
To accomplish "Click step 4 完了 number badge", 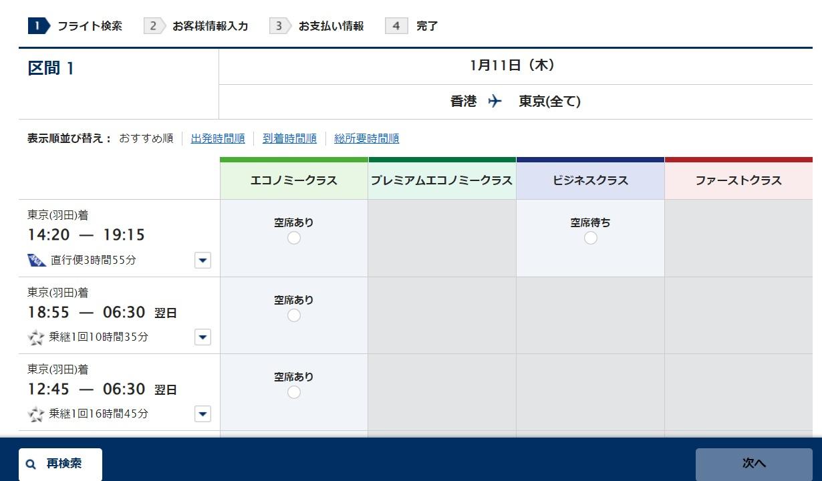I will 396,26.
